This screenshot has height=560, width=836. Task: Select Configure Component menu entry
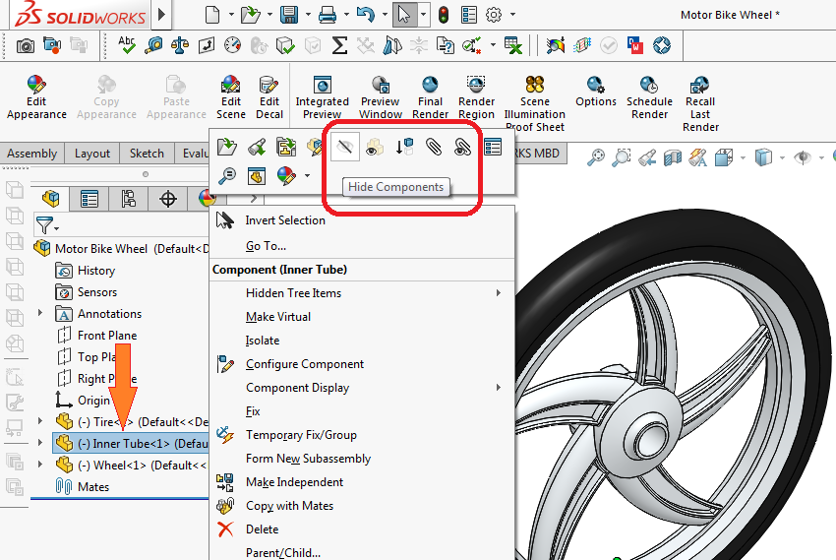pos(362,364)
